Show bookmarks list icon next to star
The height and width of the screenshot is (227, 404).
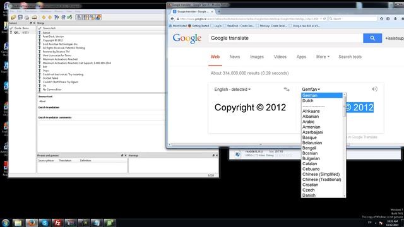coord(388,19)
